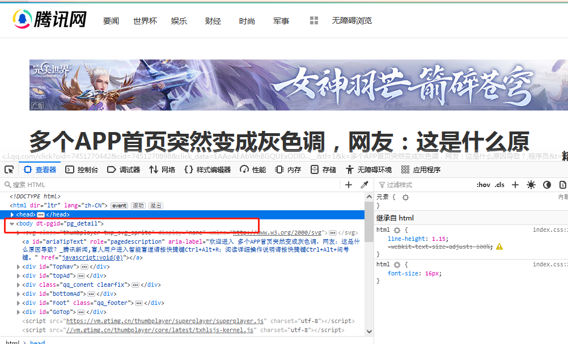This screenshot has width=568, height=344.
Task: Switch to the 性能 performance tab
Action: coord(253,169)
